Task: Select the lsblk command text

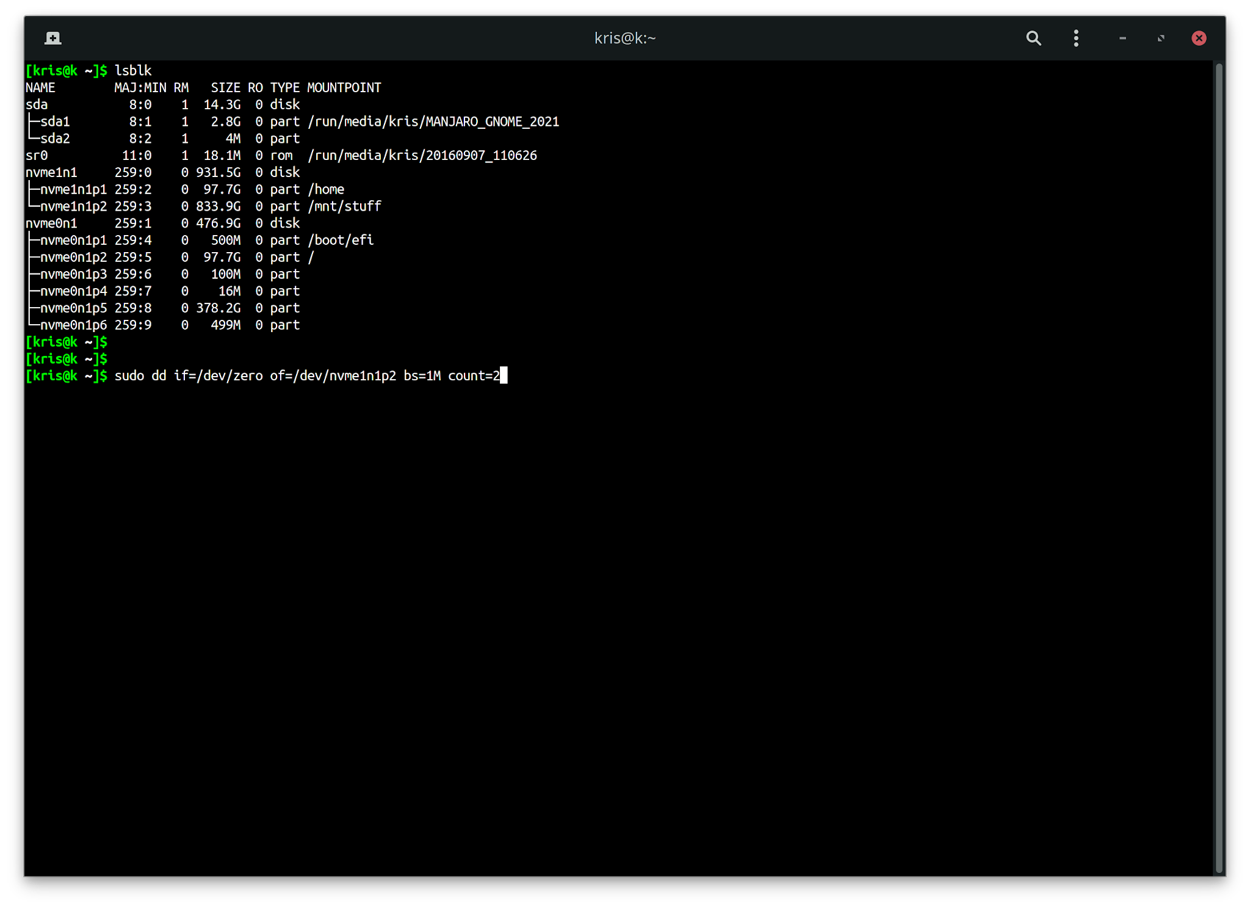Action: coord(132,70)
